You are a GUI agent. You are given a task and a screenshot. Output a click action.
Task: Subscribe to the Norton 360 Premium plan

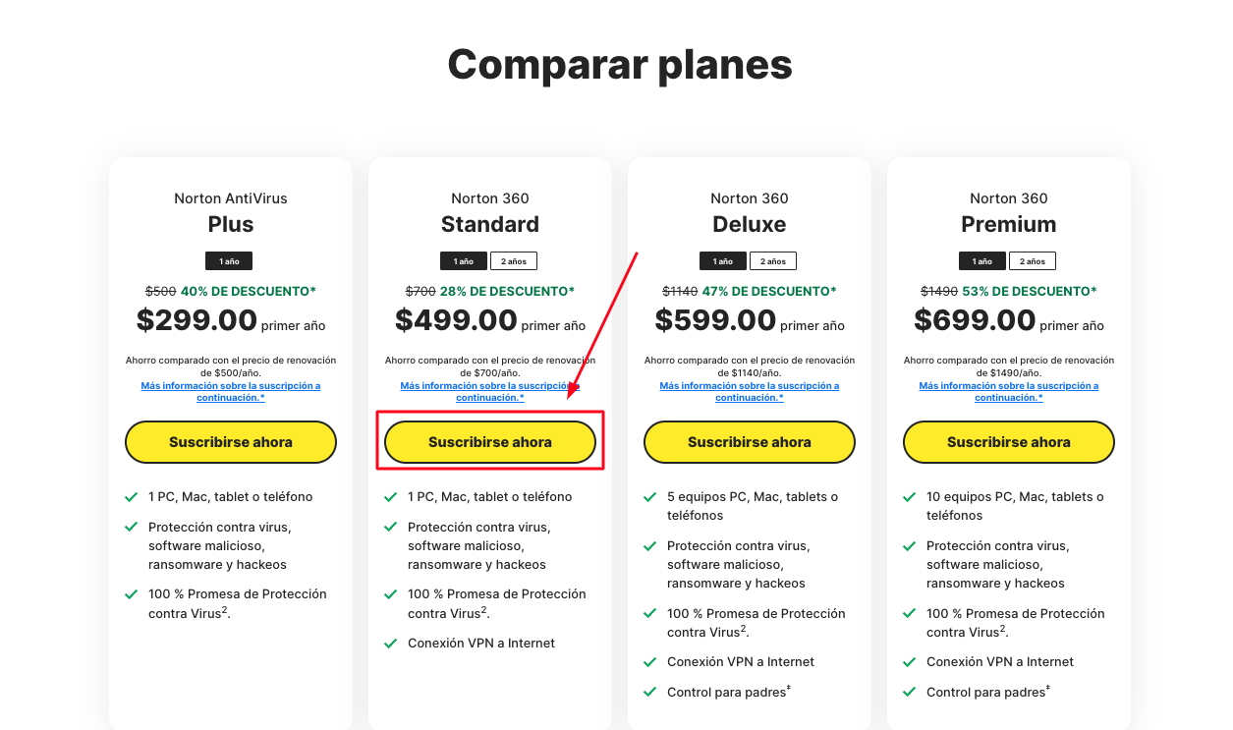coord(1009,442)
